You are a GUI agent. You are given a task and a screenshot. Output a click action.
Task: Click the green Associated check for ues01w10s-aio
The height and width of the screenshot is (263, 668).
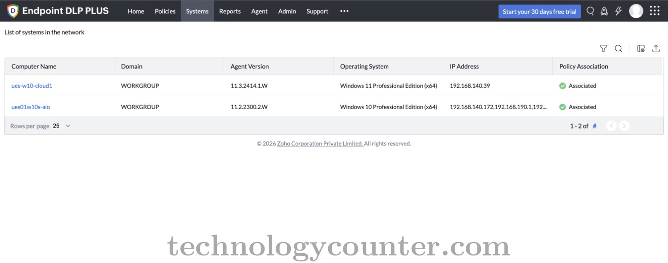tap(562, 107)
